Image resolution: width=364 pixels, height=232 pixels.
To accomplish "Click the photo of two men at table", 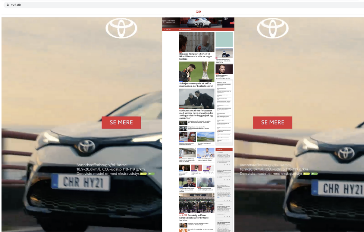I will point(197,99).
